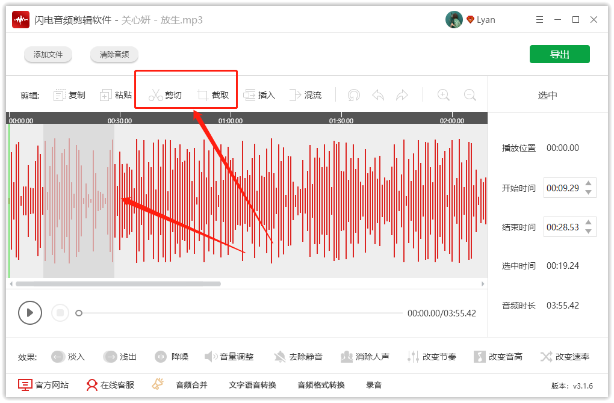
Task: Click the green 导出 export button
Action: tap(559, 54)
